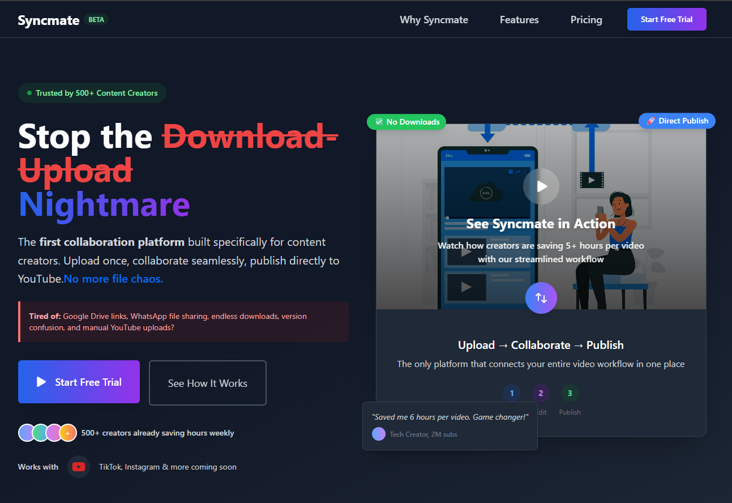Click the "Tired of:" red callout box
This screenshot has width=732, height=503.
(x=183, y=322)
